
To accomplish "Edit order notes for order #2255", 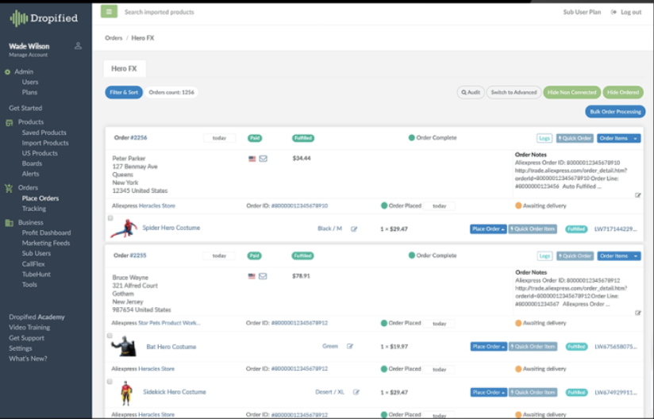I will 638,313.
